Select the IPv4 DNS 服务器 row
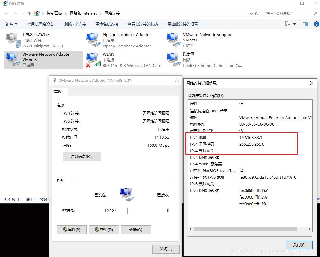 pos(250,157)
